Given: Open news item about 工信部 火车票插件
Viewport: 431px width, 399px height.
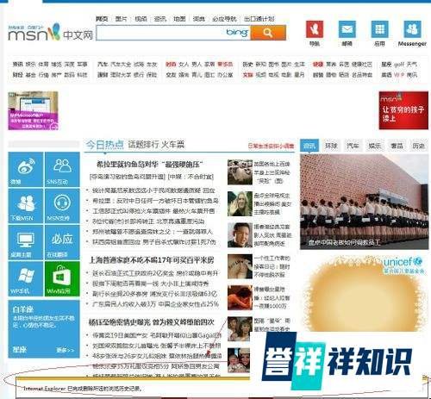Looking at the screenshot, I should tap(153, 211).
